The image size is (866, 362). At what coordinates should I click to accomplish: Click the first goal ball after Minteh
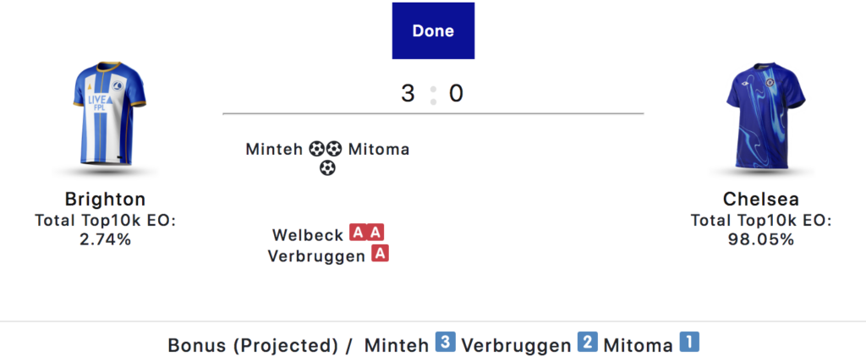316,150
